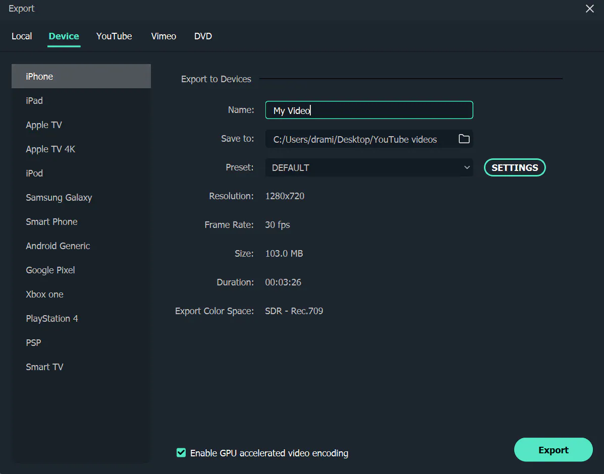604x474 pixels.
Task: Select Android Generic device
Action: (58, 246)
